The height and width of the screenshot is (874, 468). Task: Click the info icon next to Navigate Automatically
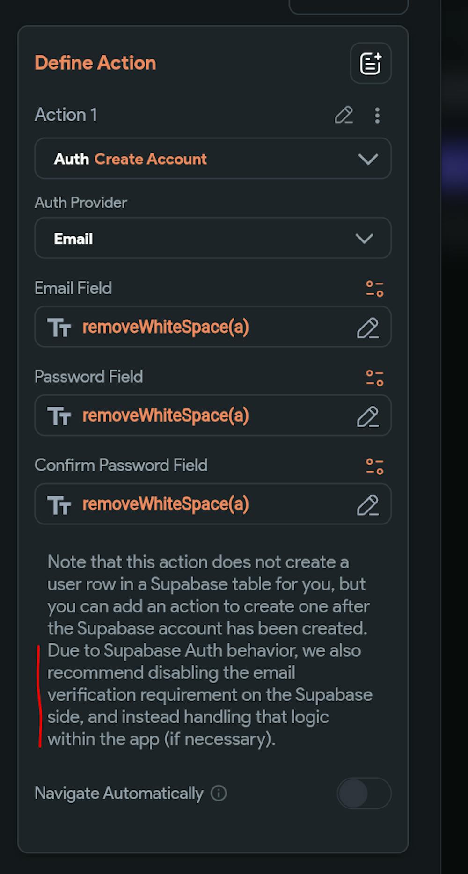pyautogui.click(x=219, y=793)
